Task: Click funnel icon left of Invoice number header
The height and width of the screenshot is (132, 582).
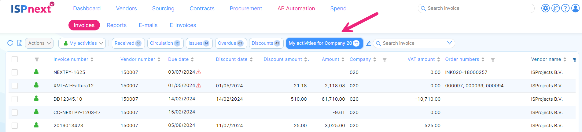Action: 37,60
